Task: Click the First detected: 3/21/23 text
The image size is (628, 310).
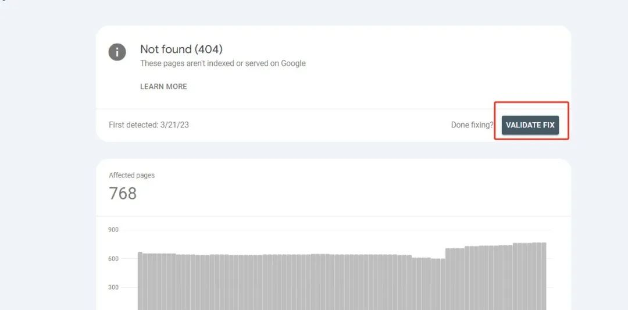Action: tap(149, 125)
